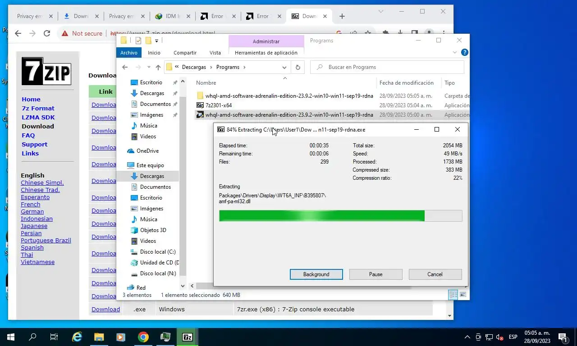577x346 pixels.
Task: Switch to the IDM Chrome tab
Action: click(x=172, y=16)
